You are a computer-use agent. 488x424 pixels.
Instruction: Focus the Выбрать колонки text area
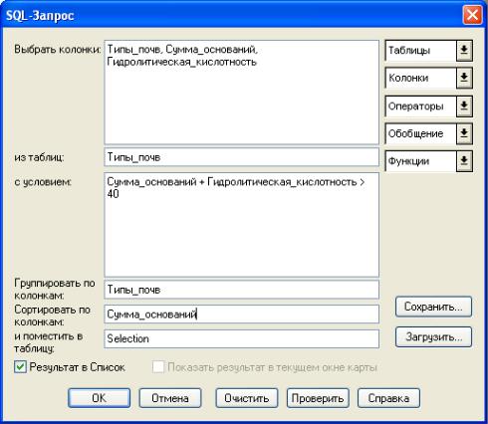[x=241, y=93]
